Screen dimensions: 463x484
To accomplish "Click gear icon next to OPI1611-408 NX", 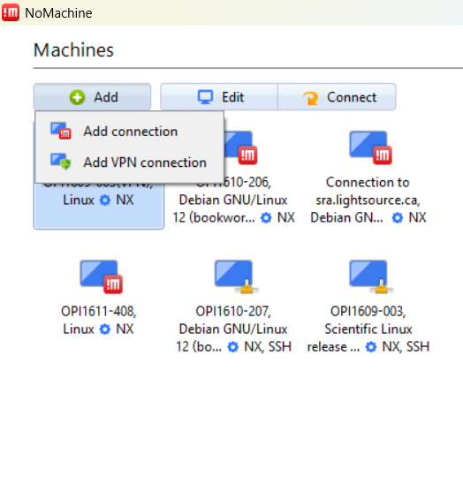I will tap(105, 329).
